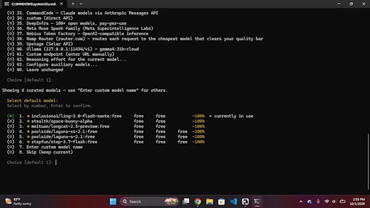Click the volume speaker icon
370x208 pixels.
[x=334, y=201]
